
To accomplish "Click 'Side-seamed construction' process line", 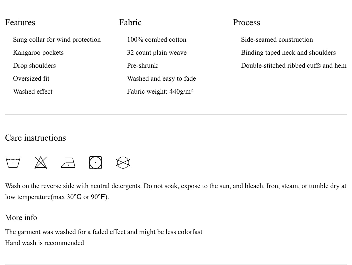I will [x=277, y=40].
